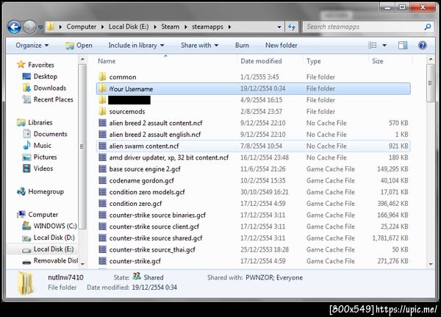This screenshot has width=441, height=317.
Task: Select the Your Username folder
Action: tap(253, 89)
